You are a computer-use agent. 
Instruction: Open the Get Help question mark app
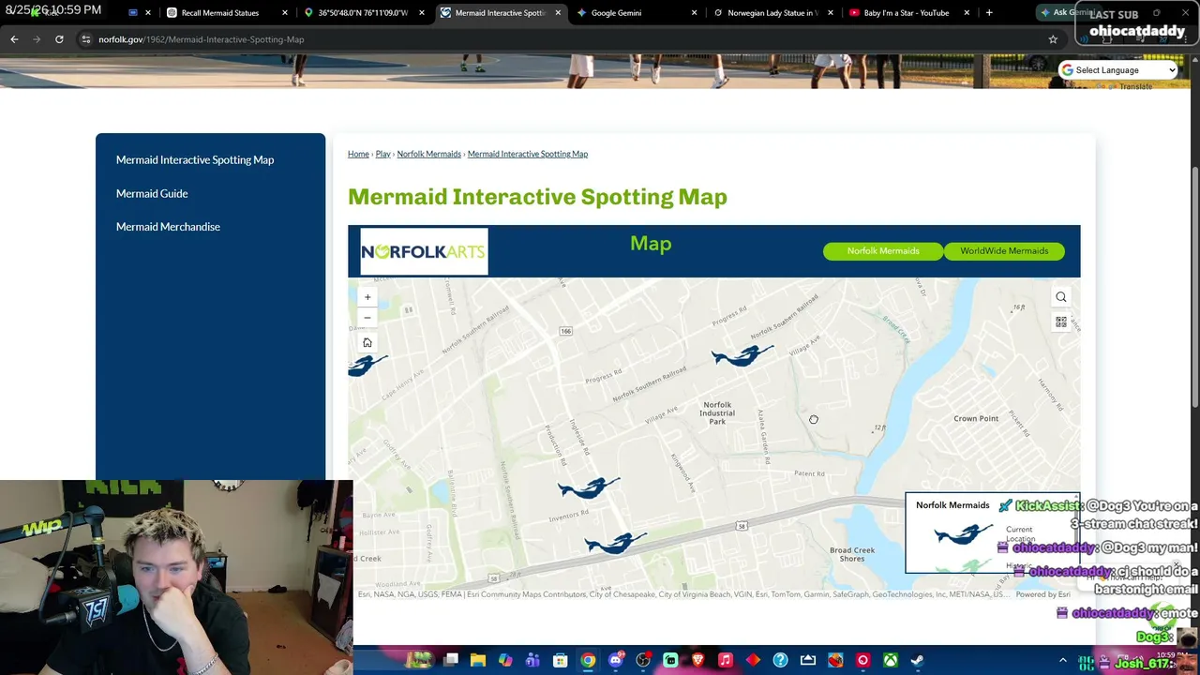point(780,660)
